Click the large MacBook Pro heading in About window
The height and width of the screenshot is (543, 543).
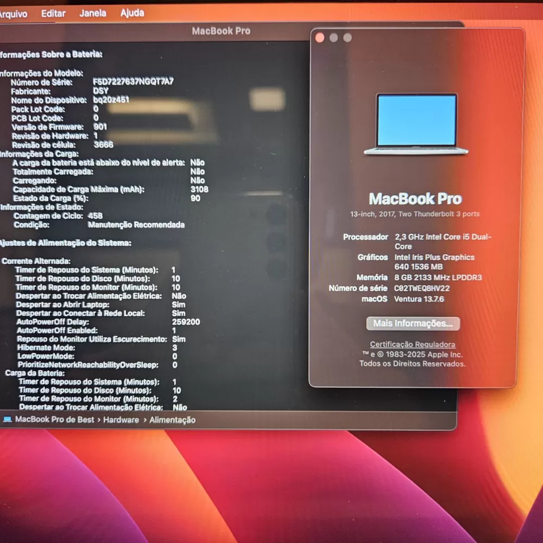coord(415,199)
